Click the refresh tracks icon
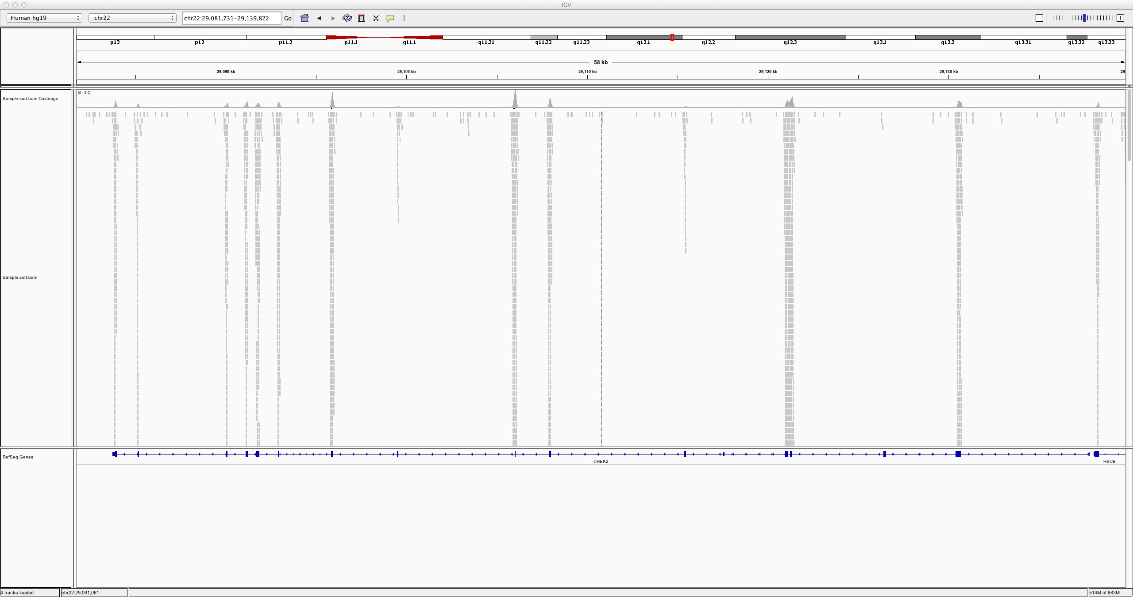The height and width of the screenshot is (597, 1133). (x=347, y=18)
